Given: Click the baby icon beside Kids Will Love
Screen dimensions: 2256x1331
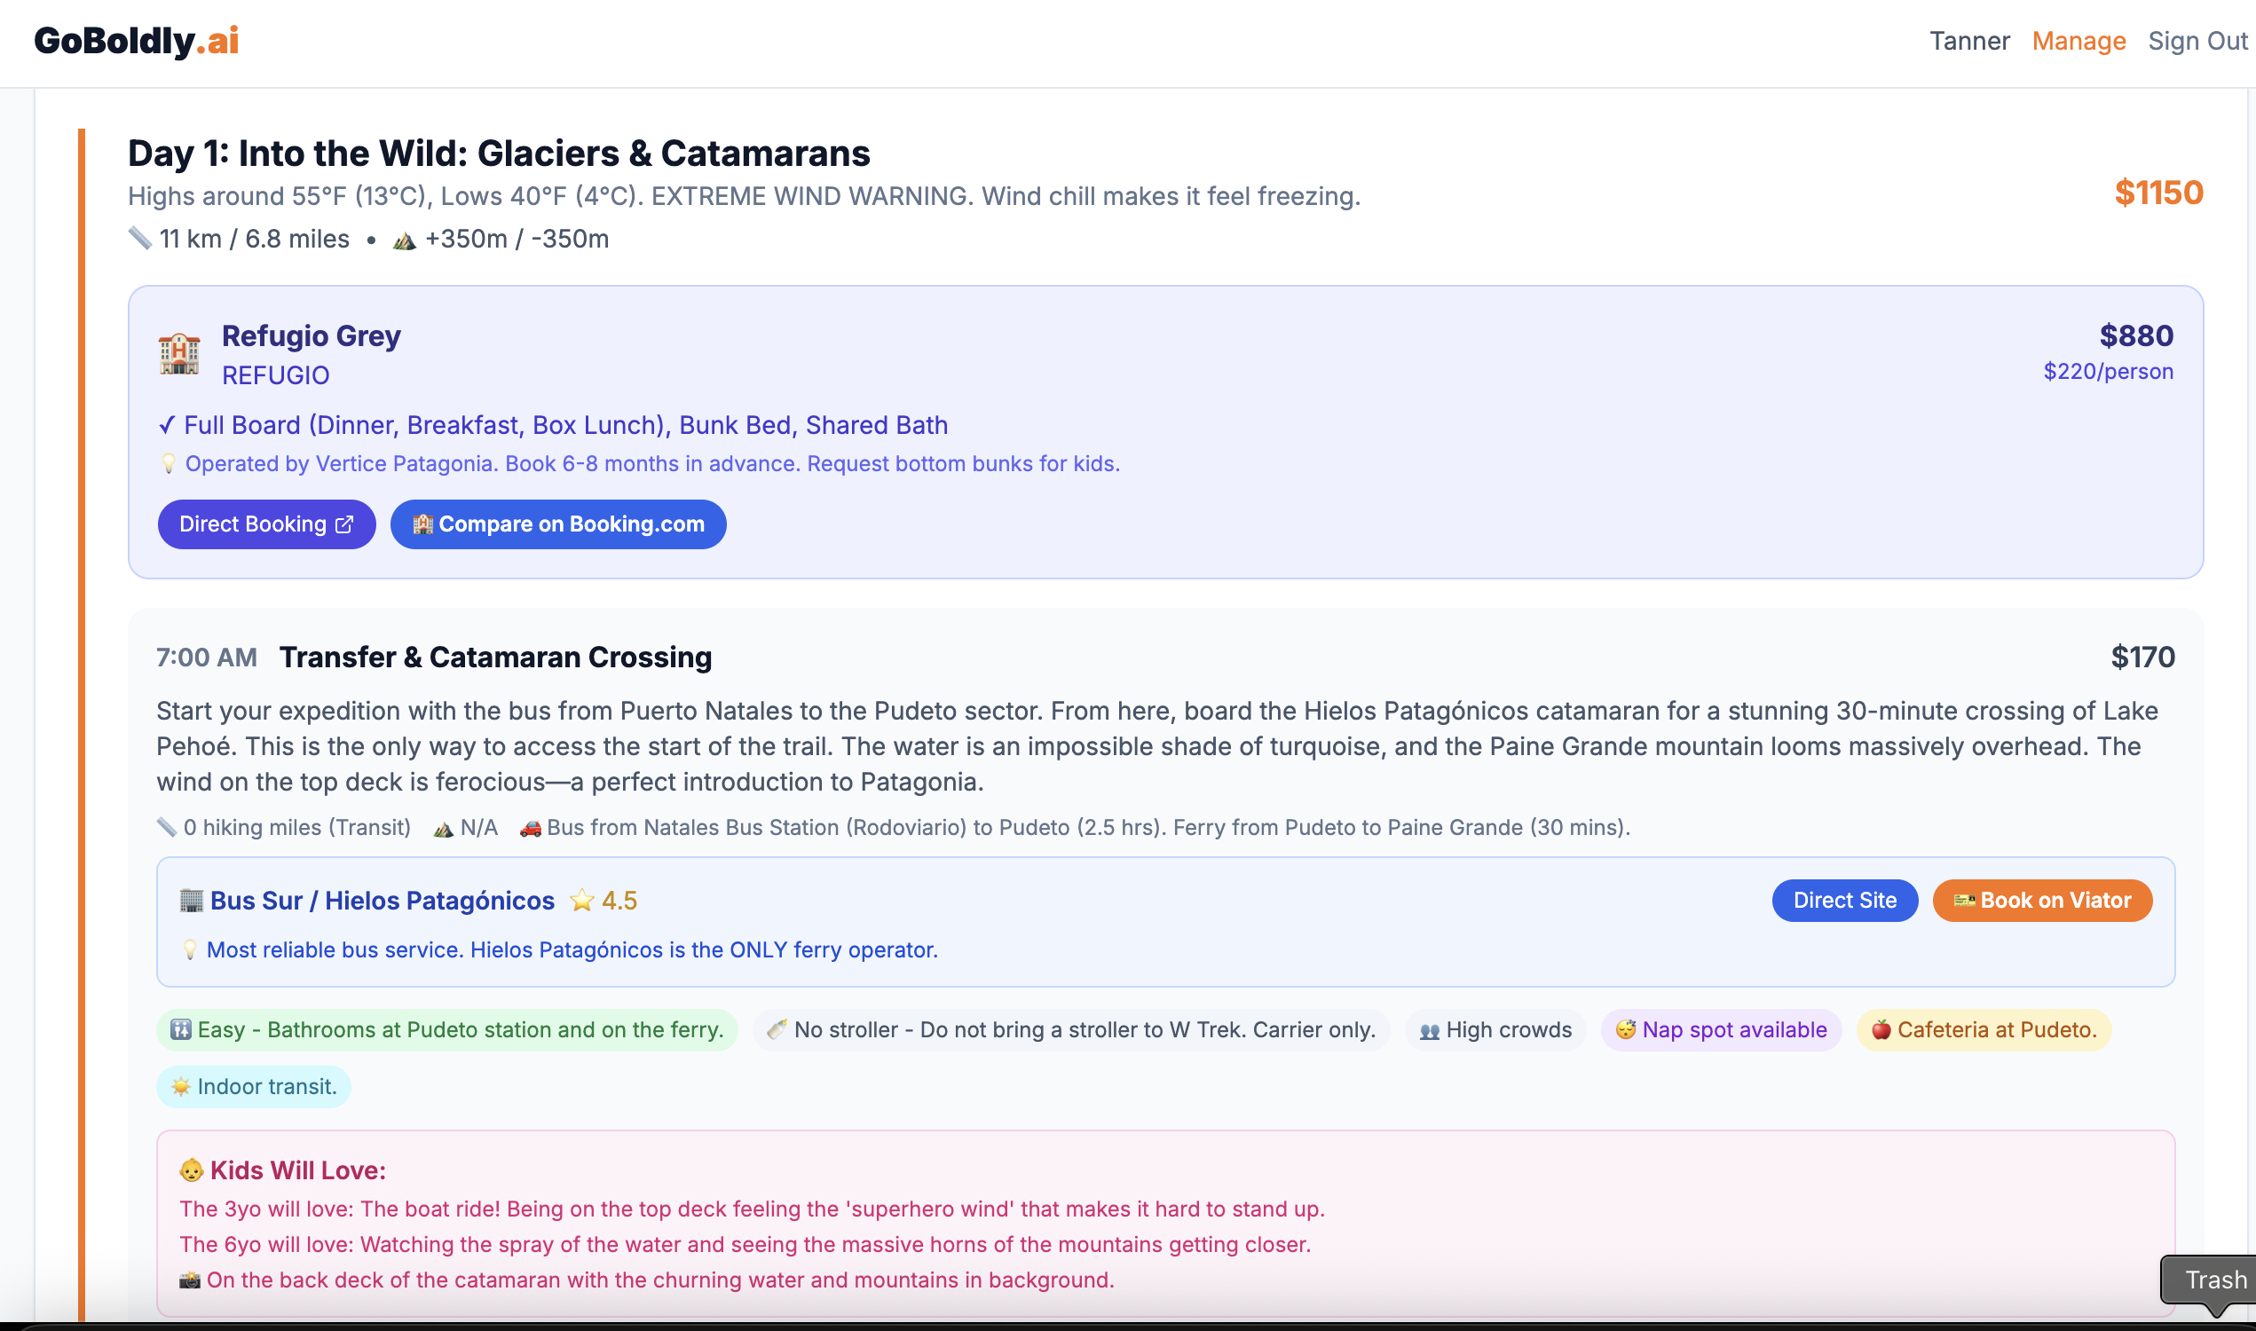Looking at the screenshot, I should (191, 1170).
